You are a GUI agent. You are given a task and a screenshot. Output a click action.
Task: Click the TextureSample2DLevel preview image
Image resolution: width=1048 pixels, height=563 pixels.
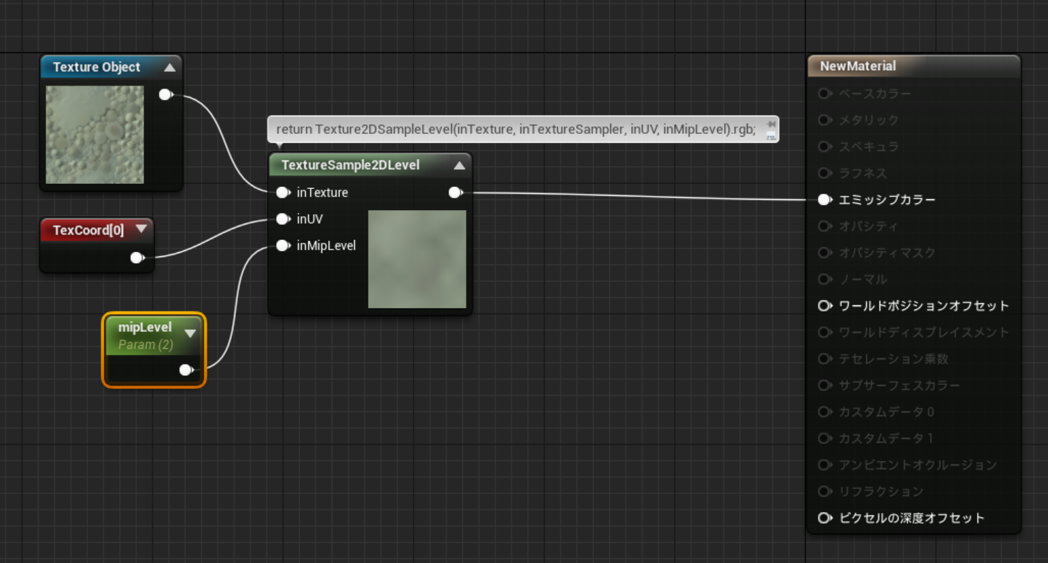(x=417, y=259)
